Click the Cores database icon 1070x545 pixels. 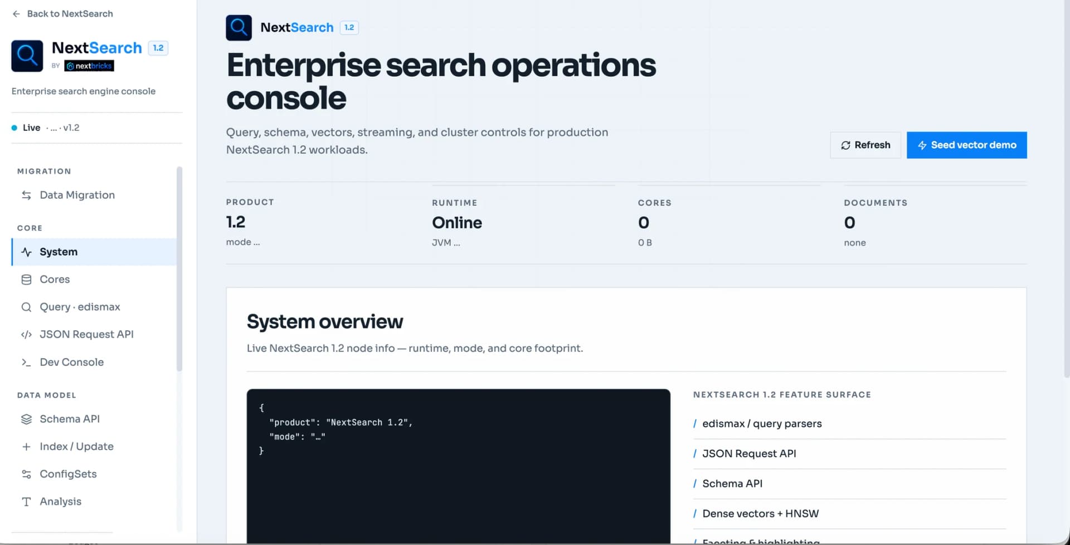26,279
